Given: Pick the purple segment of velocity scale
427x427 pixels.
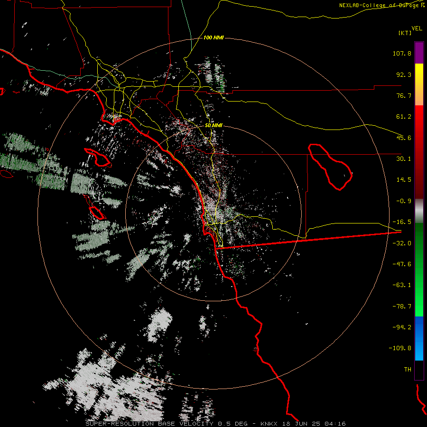Looking at the screenshot, I should click(419, 53).
